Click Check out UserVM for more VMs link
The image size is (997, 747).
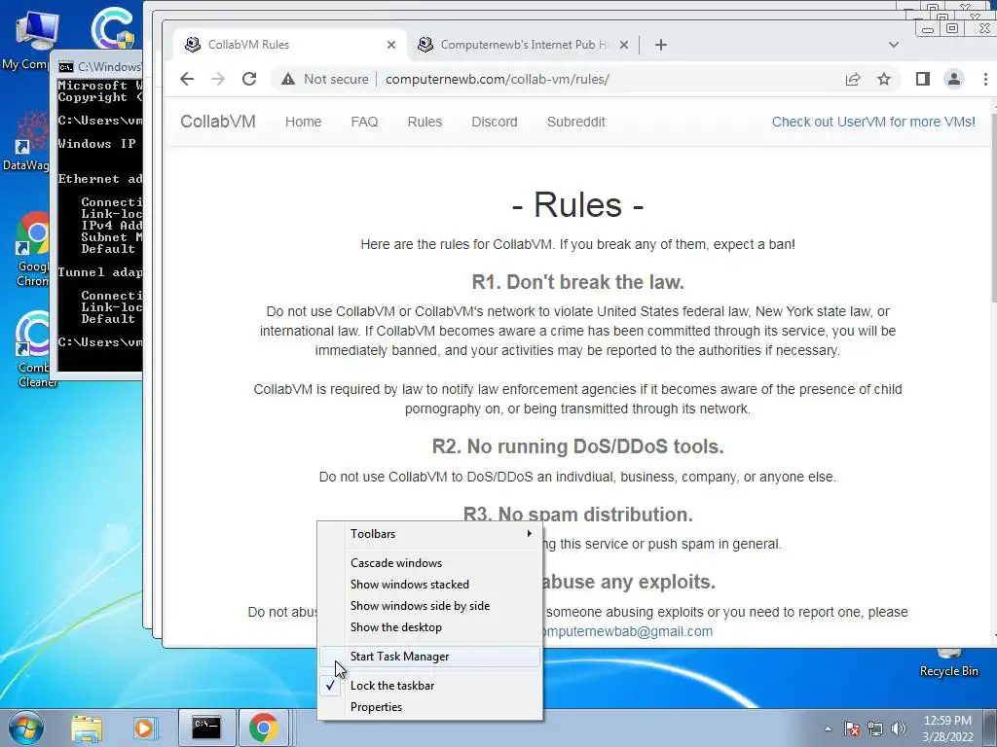[873, 122]
